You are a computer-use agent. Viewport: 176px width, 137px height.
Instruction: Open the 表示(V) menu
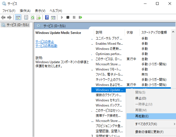(41, 11)
